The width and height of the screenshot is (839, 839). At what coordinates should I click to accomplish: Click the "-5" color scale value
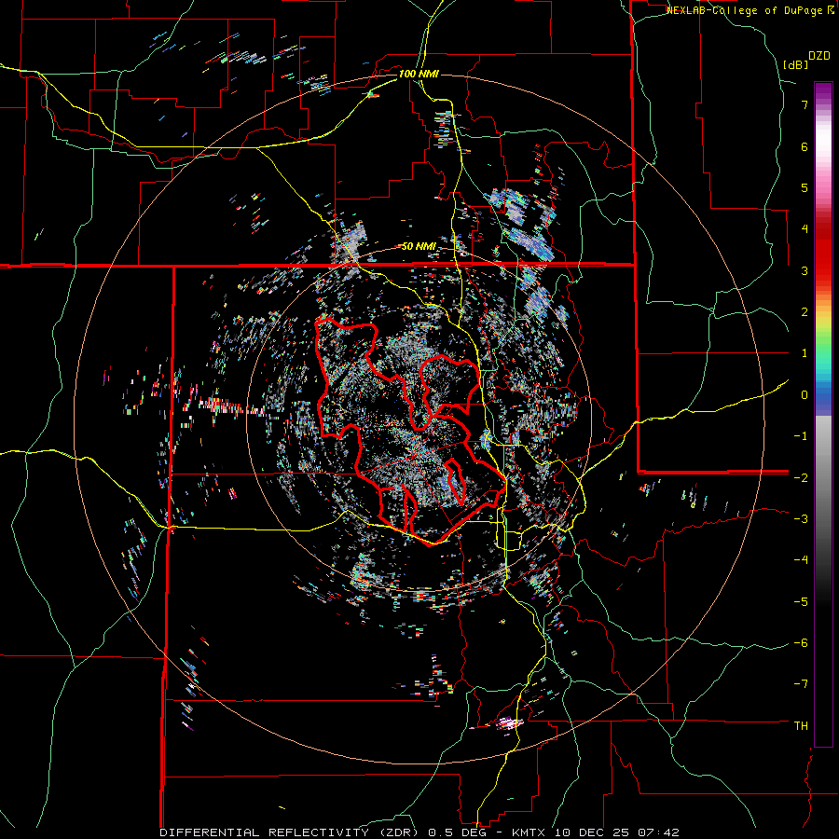[801, 602]
